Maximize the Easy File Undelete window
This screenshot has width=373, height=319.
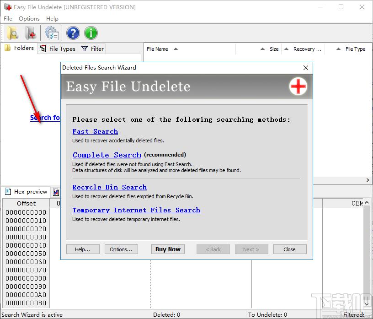341,7
